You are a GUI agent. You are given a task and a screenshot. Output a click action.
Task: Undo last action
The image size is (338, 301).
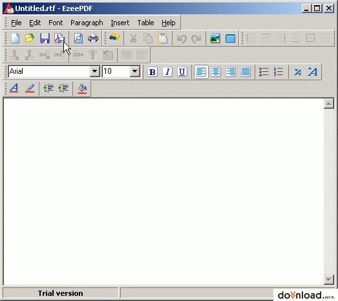click(x=182, y=39)
